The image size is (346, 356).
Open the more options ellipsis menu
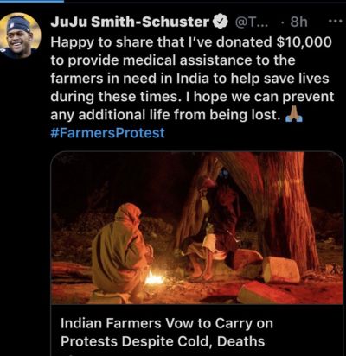(x=336, y=22)
